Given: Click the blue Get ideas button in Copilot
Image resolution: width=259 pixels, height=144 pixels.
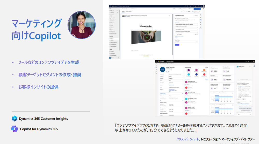Looking at the screenshot, I should click(177, 45).
